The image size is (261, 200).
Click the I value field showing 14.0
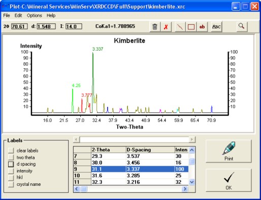[x=74, y=26]
